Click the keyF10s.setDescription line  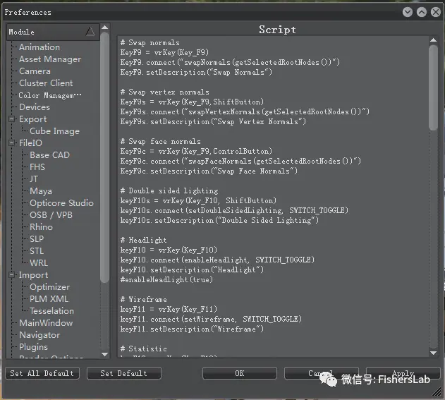(x=219, y=220)
